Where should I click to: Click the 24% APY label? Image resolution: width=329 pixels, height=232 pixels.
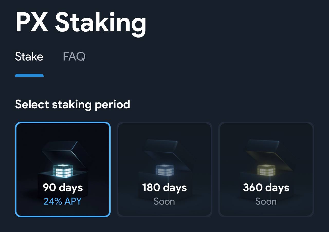(62, 201)
